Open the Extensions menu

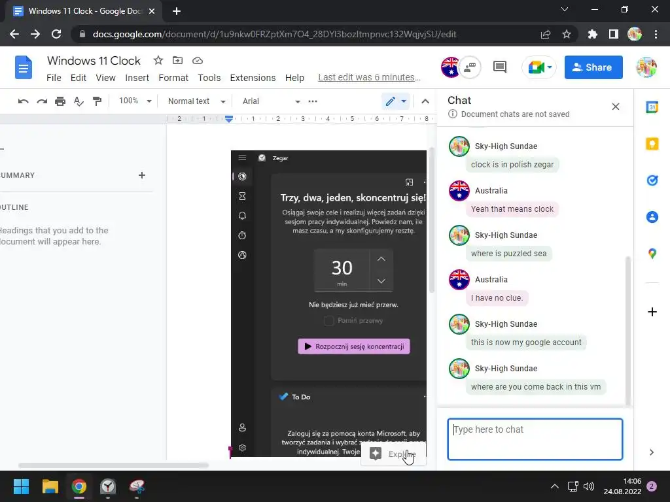click(x=253, y=78)
